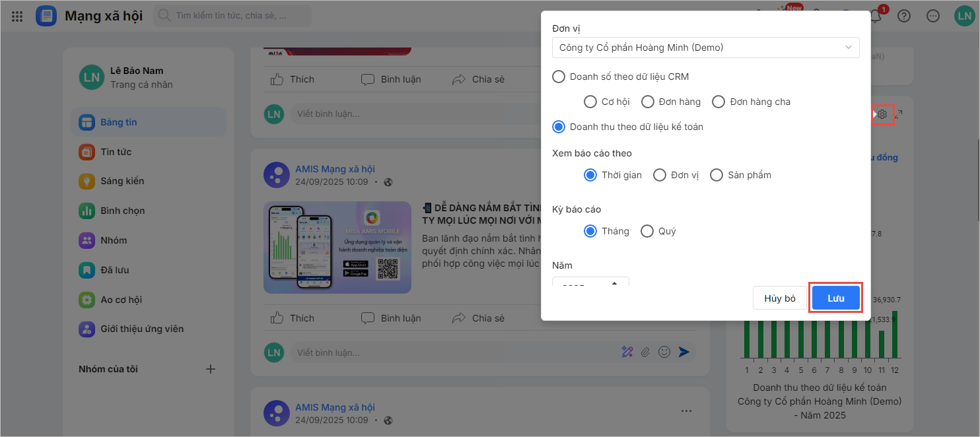Image resolution: width=980 pixels, height=437 pixels.
Task: Open Giới thiệu ứng viên menu
Action: 149,329
